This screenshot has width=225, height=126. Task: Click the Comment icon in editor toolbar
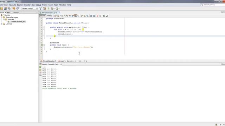click(x=104, y=16)
